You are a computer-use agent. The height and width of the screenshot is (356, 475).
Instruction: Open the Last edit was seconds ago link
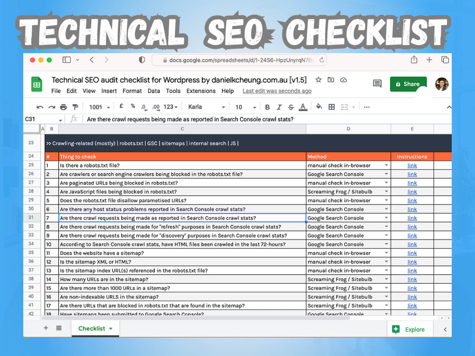(277, 91)
